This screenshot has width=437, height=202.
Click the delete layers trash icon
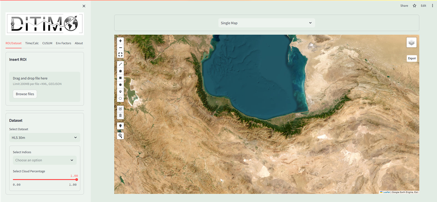click(120, 115)
